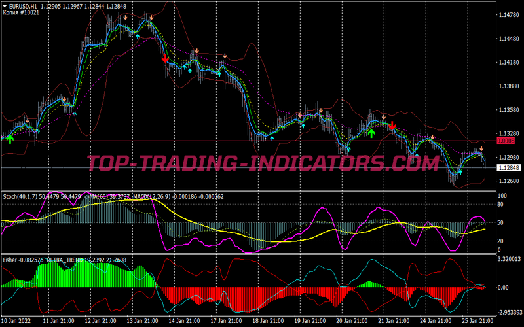
Task: Click the -2.953393 Fisher scale minimum
Action: tap(510, 313)
